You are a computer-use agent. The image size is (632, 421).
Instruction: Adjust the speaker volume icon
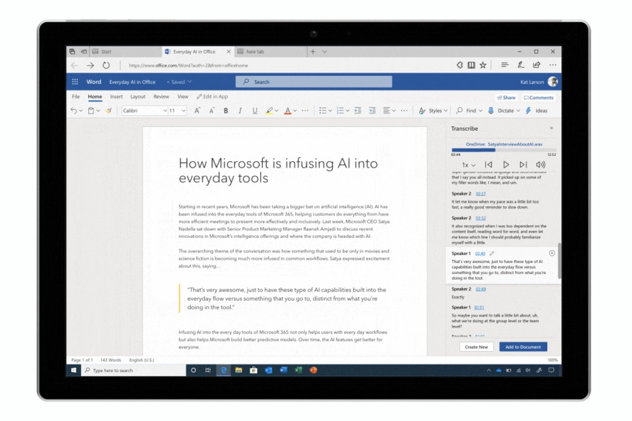click(541, 165)
